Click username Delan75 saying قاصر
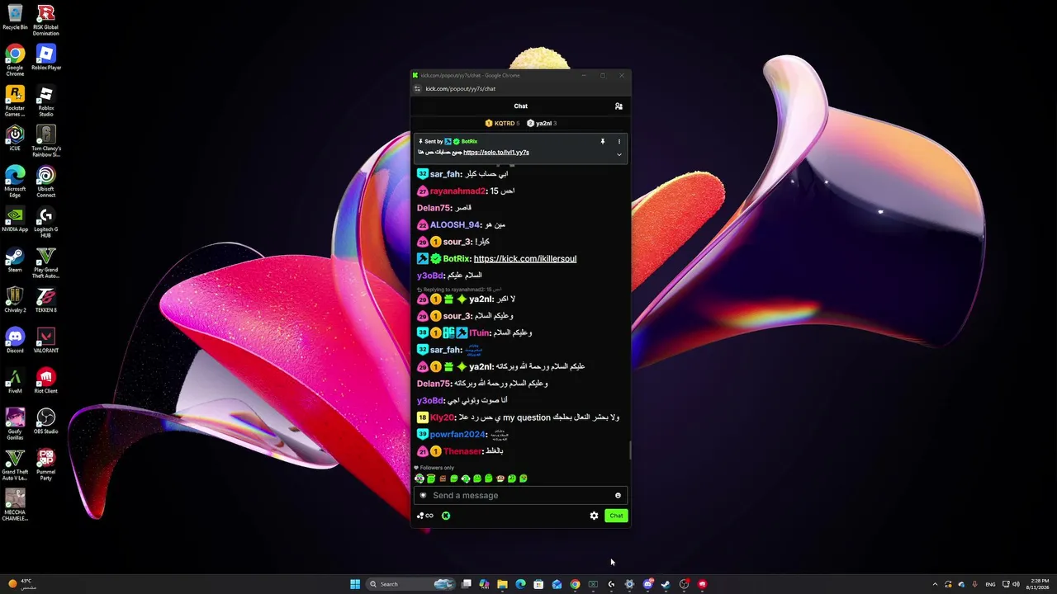Viewport: 1057px width, 594px height. coord(434,208)
